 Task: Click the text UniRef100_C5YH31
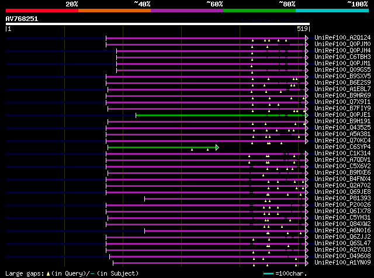click(x=342, y=218)
